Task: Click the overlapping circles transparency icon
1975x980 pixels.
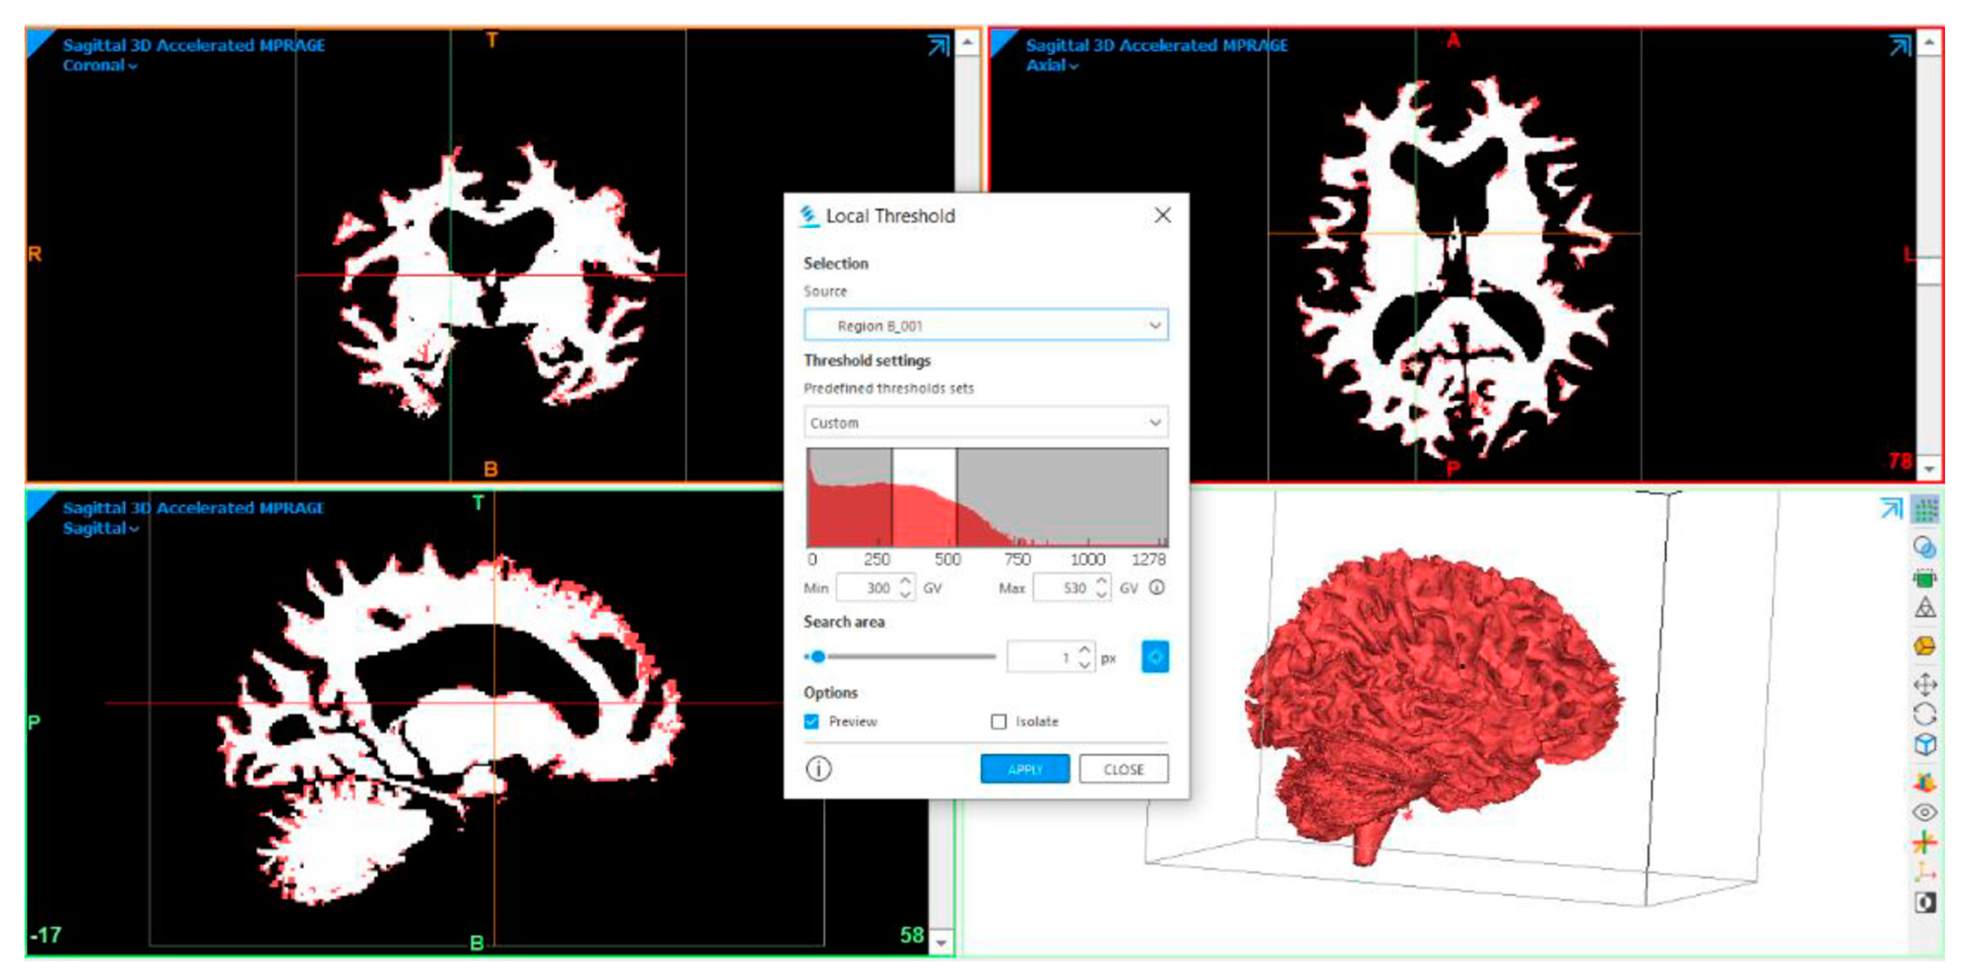Action: (x=1925, y=548)
